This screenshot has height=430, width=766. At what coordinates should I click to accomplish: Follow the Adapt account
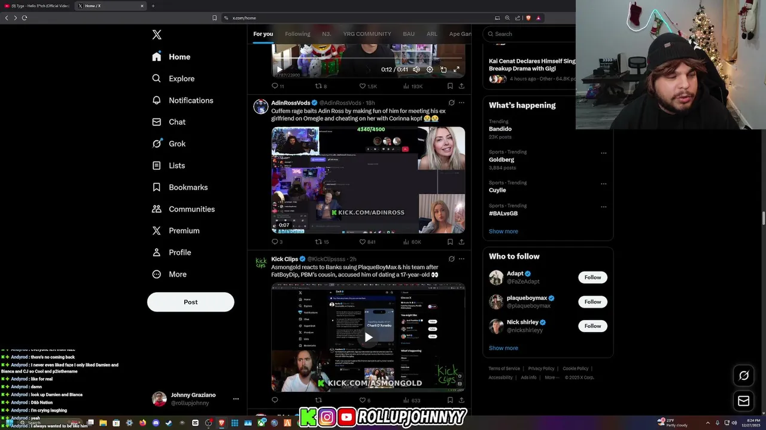(592, 277)
